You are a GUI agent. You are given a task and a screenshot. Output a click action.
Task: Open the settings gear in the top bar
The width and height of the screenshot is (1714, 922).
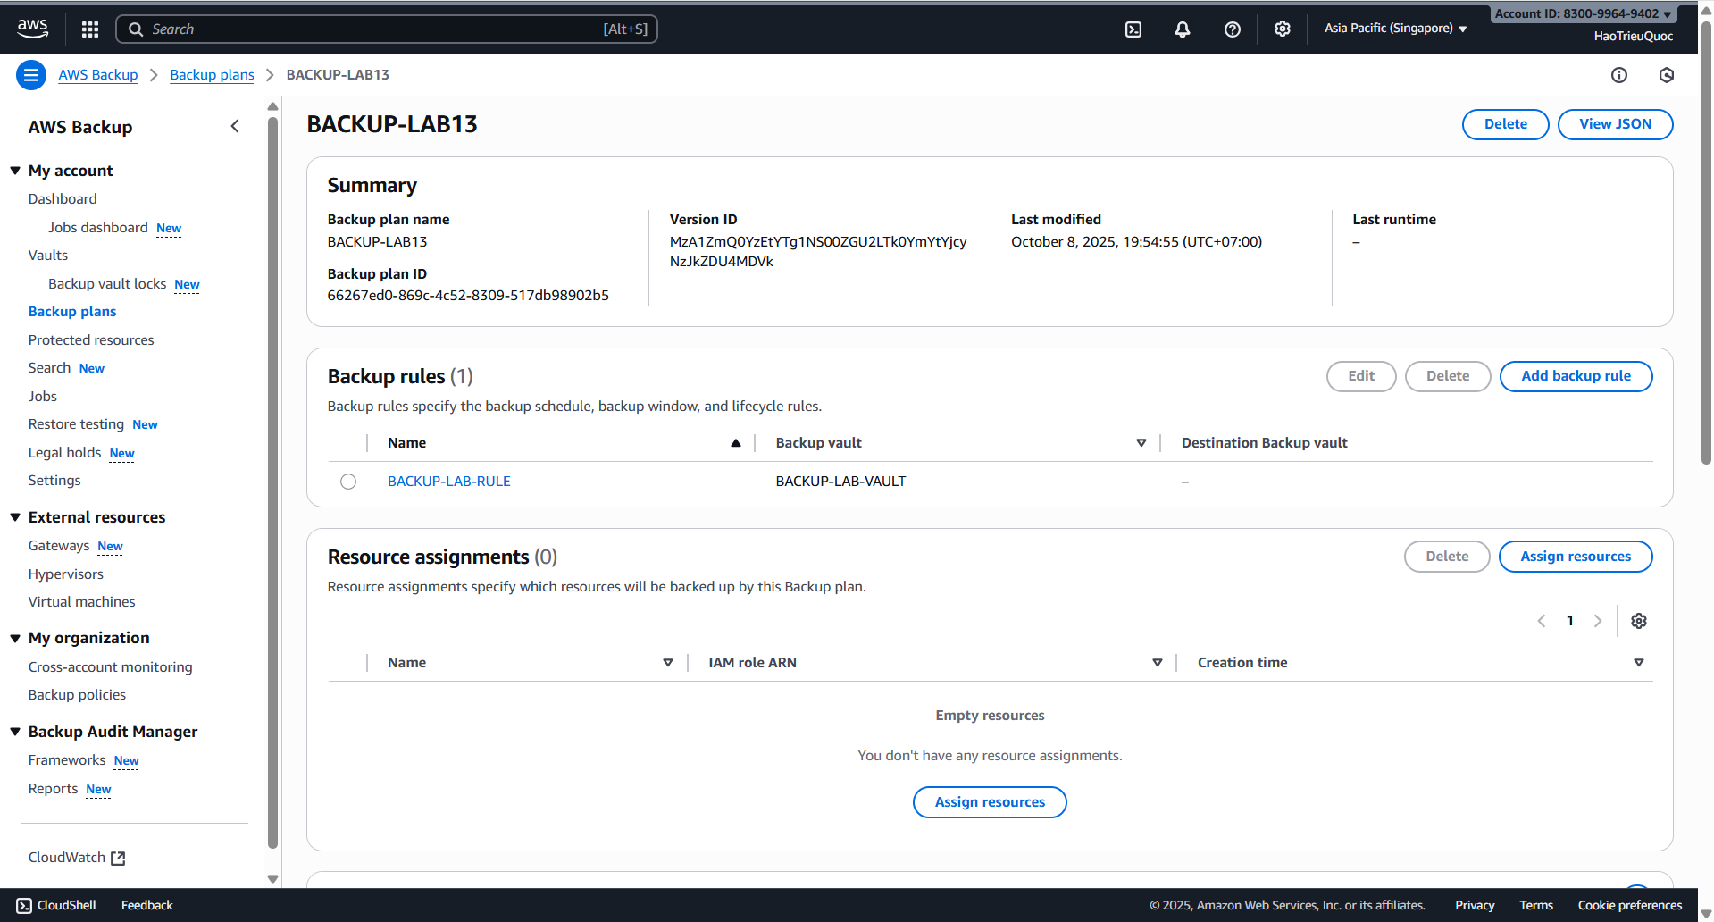1283,29
